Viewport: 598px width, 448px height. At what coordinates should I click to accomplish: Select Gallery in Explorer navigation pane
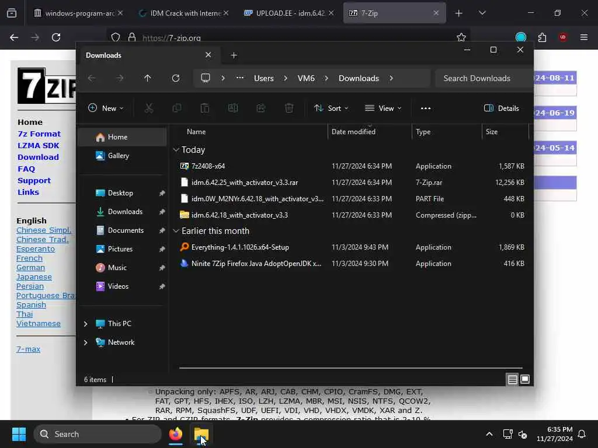pyautogui.click(x=122, y=156)
